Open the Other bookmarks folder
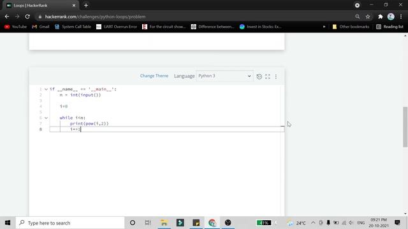The height and width of the screenshot is (229, 408). (351, 27)
